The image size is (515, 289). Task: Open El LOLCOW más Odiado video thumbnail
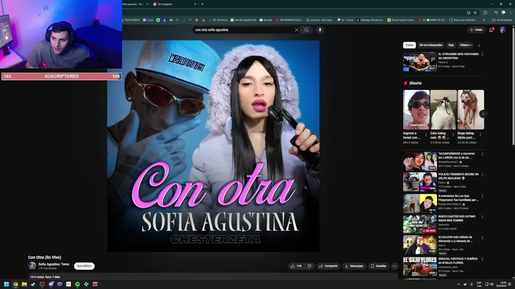(420, 245)
